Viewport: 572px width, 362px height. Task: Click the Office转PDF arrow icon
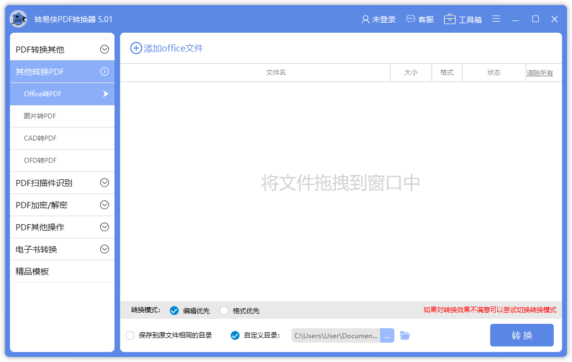tap(106, 94)
